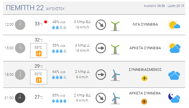Screen dimensions: 189x108
Task: Click the sunrise and sunset times text
Action: 164,6
